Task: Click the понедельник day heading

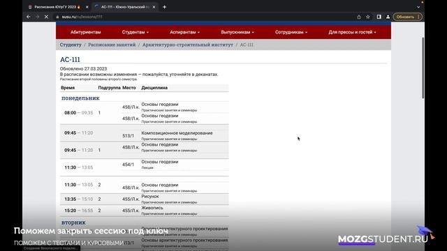Action: point(80,98)
